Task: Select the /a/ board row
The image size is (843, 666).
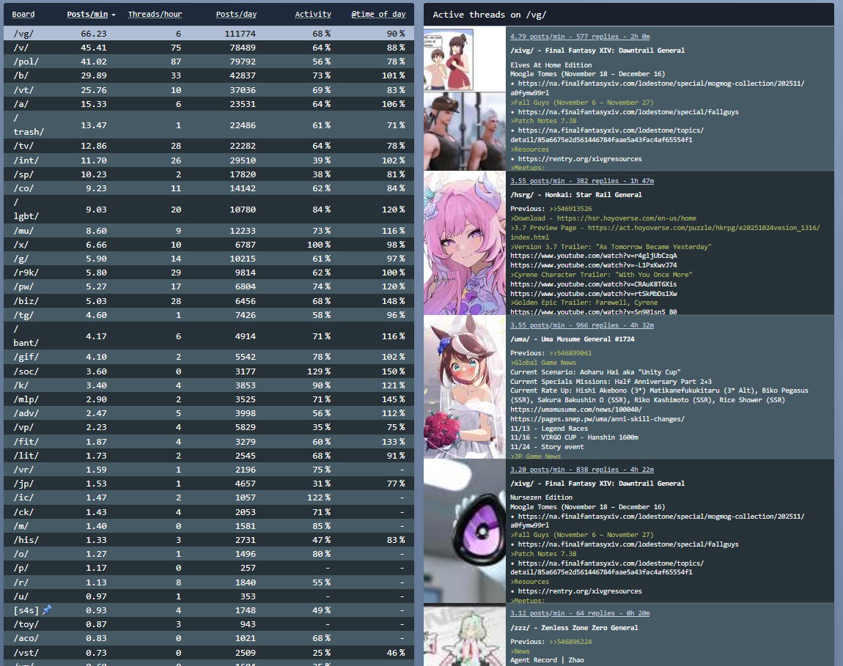Action: 209,104
